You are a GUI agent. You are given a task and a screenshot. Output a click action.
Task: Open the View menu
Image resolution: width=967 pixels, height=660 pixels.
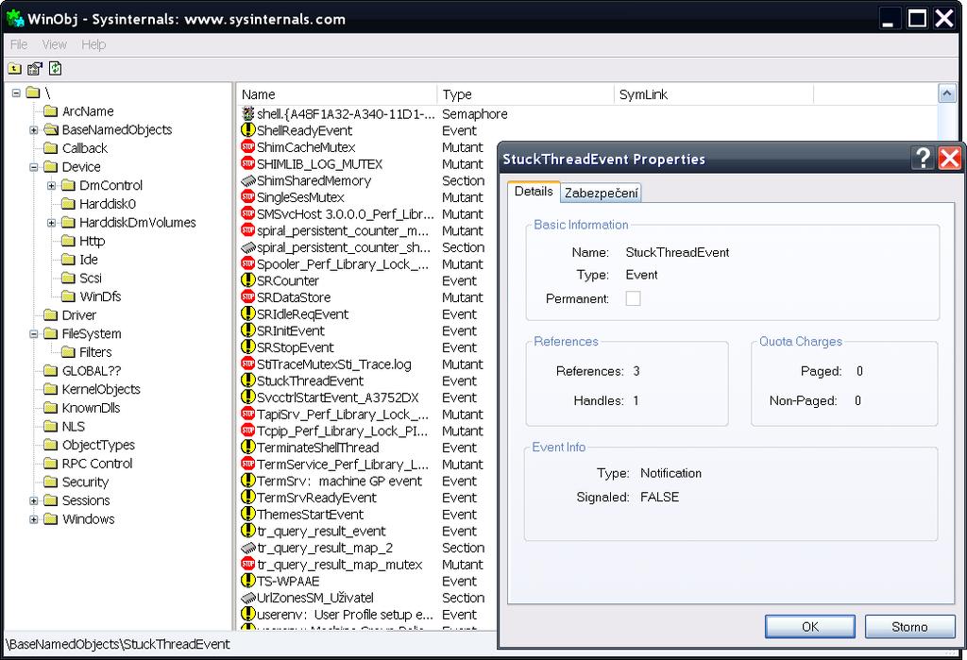pos(54,44)
